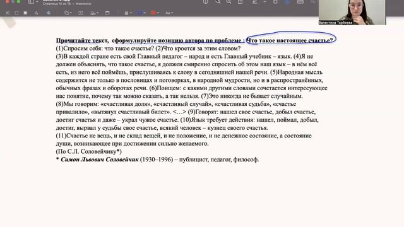Zoom in on the document
The width and height of the screenshot is (404, 227).
tap(229, 1)
